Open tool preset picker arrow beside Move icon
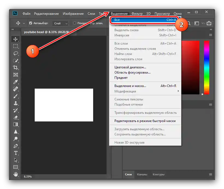This screenshot has height=189, width=224. [x=24, y=23]
